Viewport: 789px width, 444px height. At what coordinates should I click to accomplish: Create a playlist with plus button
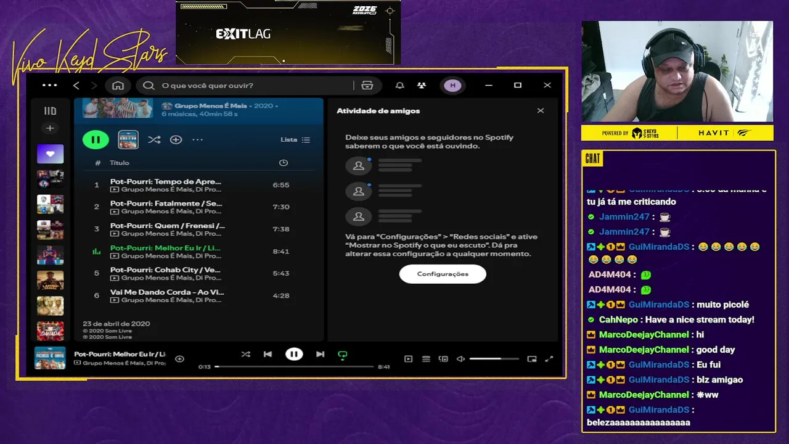click(50, 128)
